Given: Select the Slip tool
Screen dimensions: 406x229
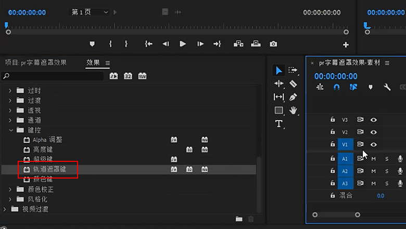Looking at the screenshot, I should pos(278,97).
